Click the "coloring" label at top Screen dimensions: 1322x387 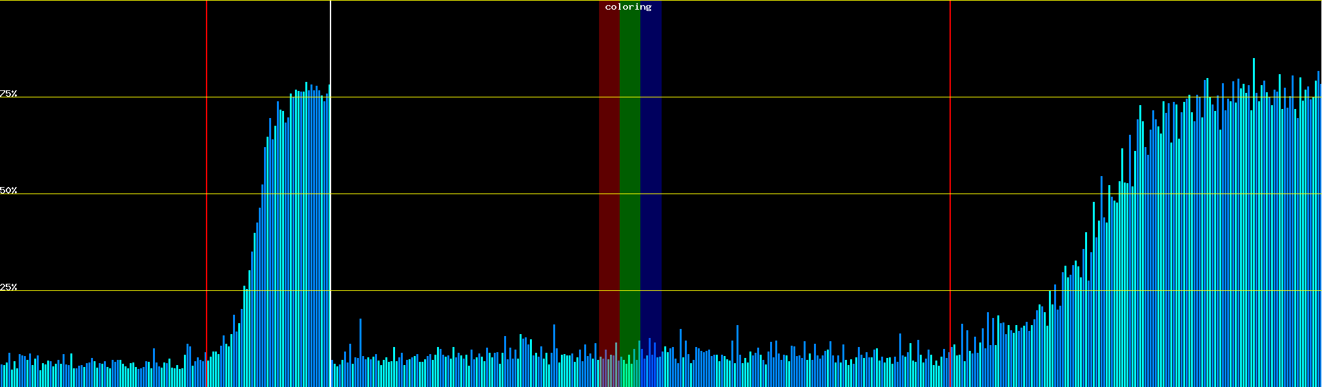[x=628, y=7]
